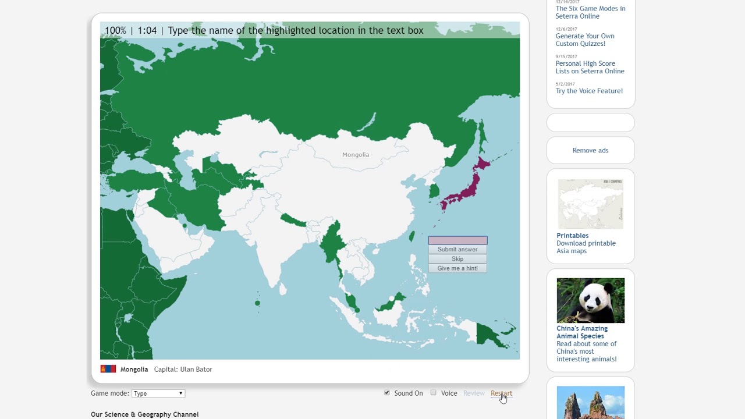Viewport: 745px width, 419px height.
Task: Skip the current location
Action: click(457, 259)
